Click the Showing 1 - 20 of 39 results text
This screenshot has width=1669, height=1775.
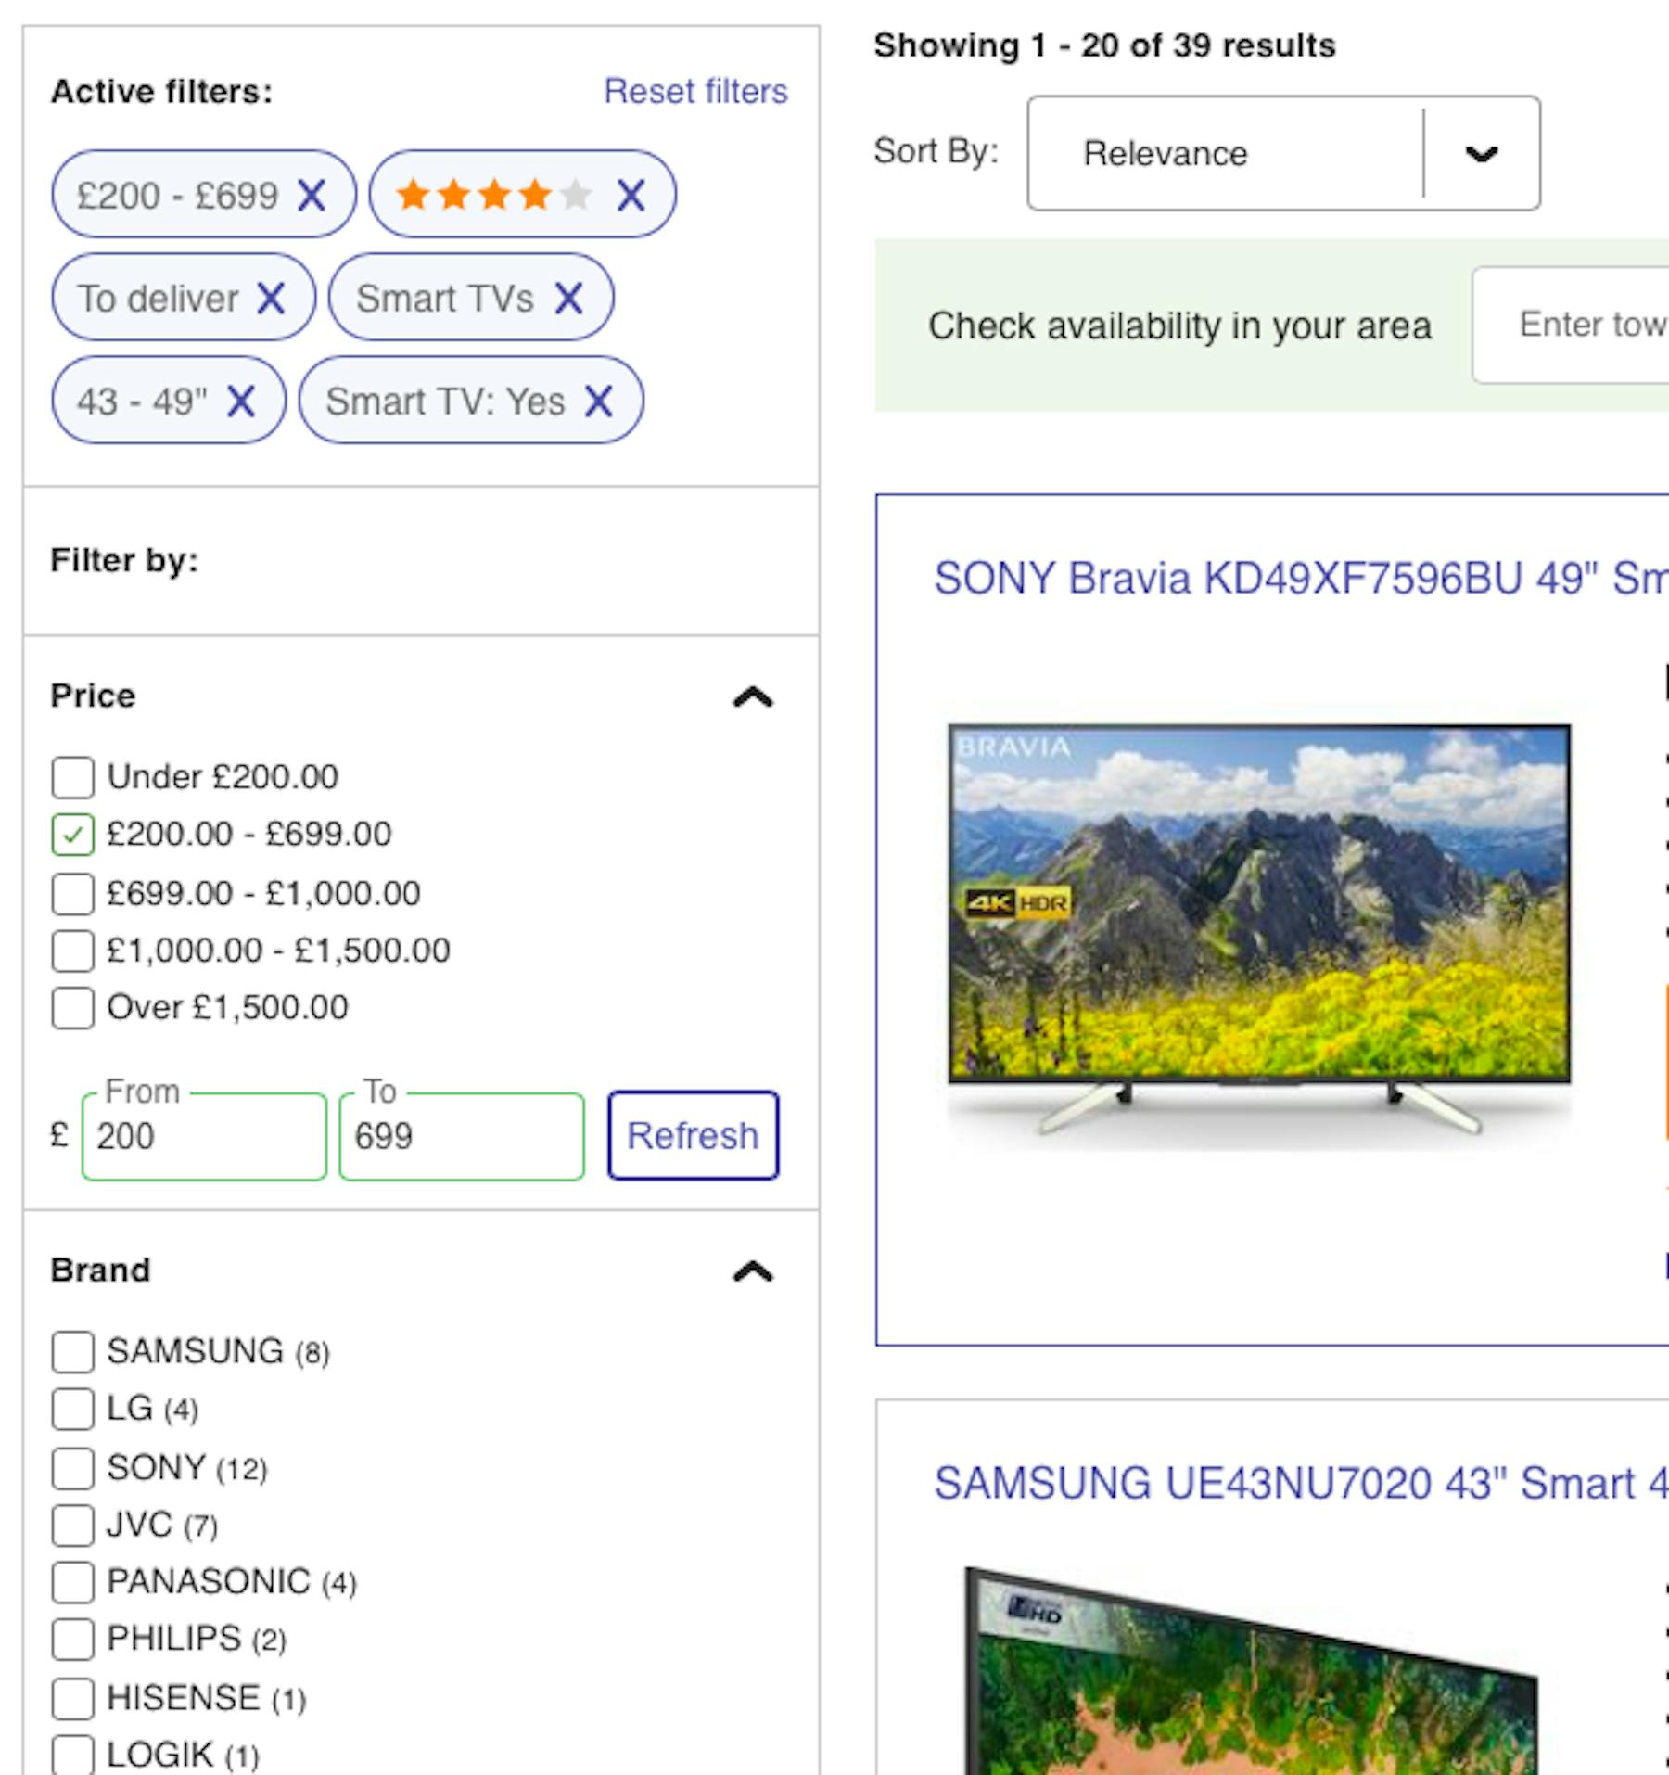[1104, 45]
